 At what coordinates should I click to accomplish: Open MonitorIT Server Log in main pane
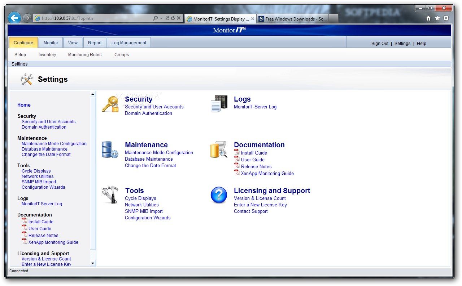(x=255, y=107)
